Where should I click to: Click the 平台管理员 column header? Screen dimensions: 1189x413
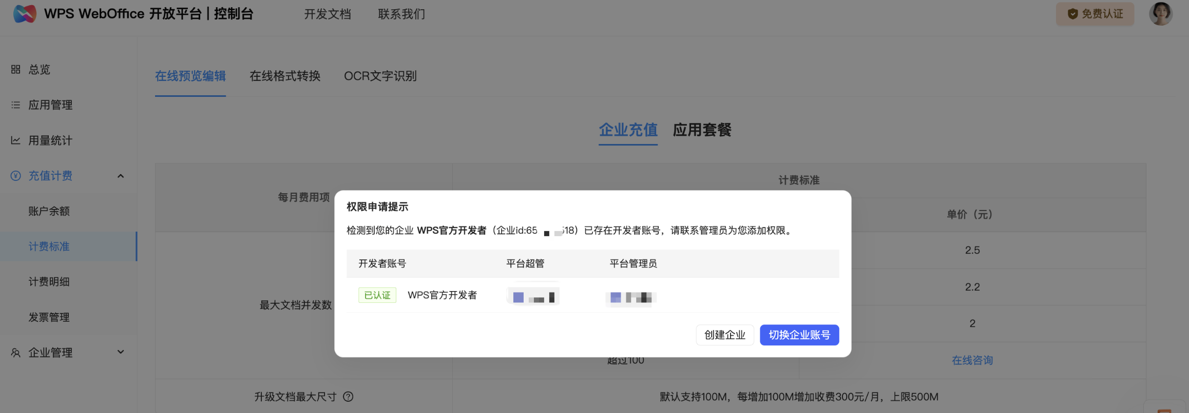(633, 264)
